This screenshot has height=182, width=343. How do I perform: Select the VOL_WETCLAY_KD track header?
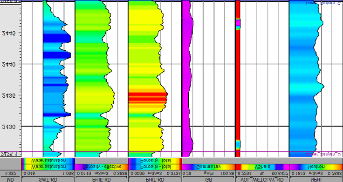coord(262,179)
